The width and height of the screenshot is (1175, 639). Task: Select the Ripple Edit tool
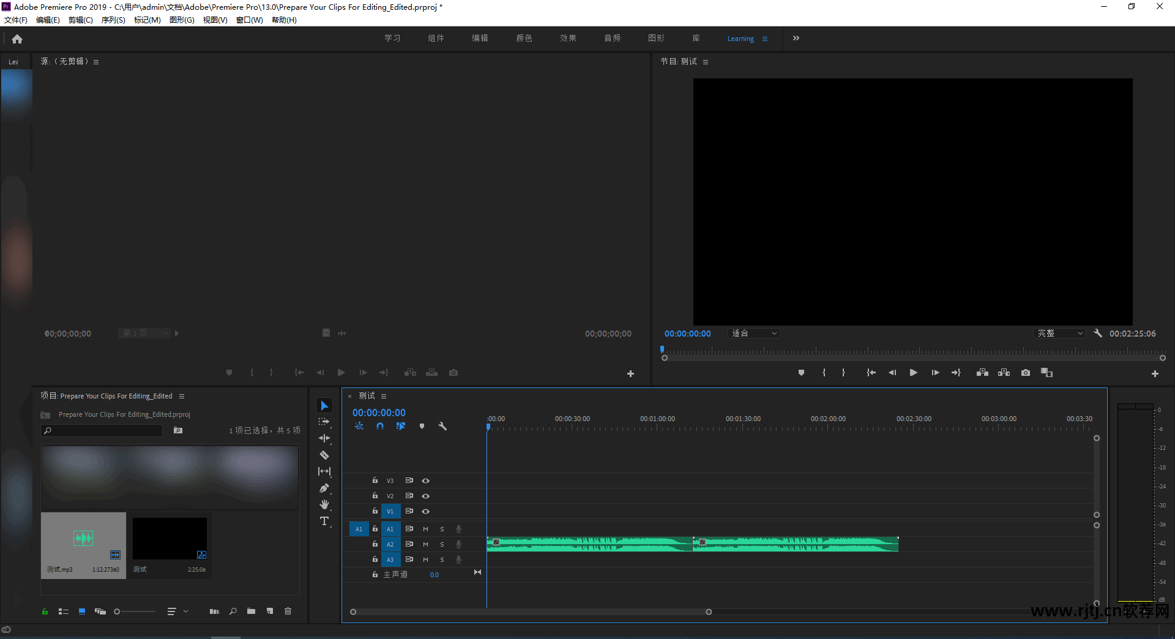tap(324, 438)
